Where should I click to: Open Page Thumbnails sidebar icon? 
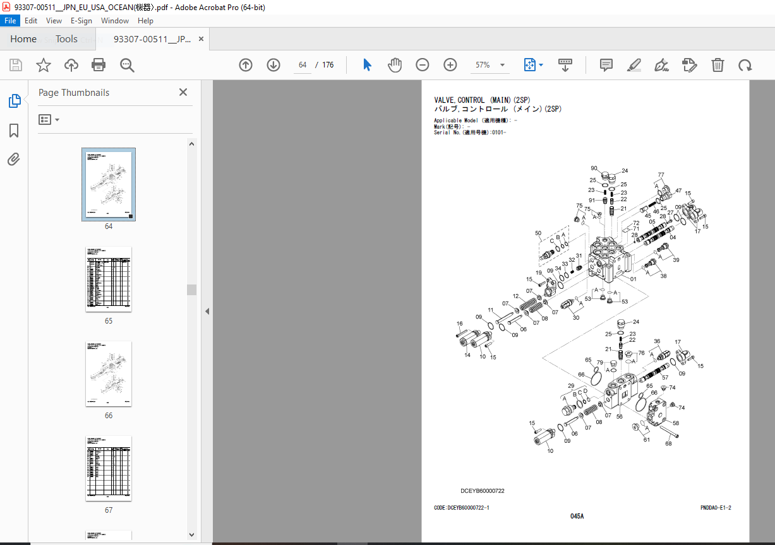pos(14,101)
